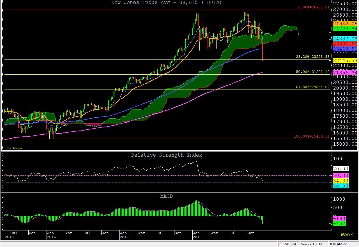Select the 100.00%=15450.56 Fibonacci label
359x247 pixels.
click(x=311, y=136)
